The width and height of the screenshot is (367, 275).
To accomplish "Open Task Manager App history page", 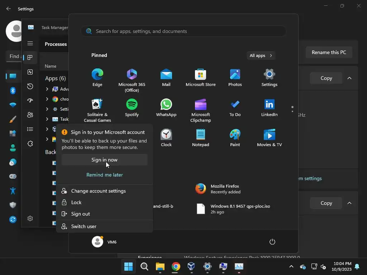I will [30, 86].
